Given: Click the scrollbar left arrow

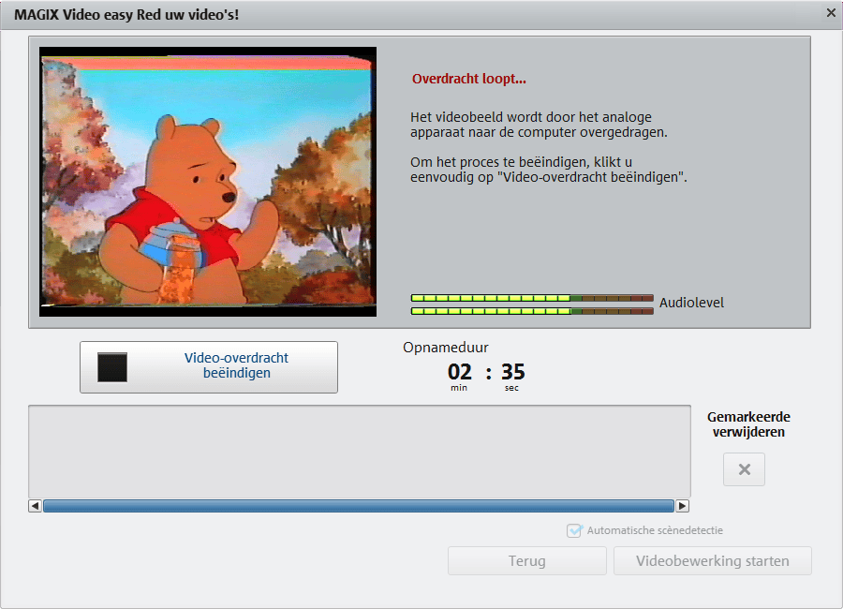Looking at the screenshot, I should 35,506.
